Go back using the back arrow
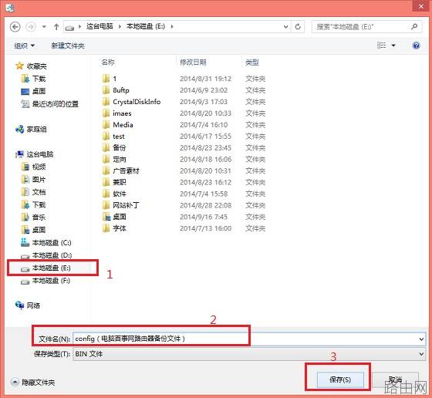432x398 pixels. click(15, 27)
